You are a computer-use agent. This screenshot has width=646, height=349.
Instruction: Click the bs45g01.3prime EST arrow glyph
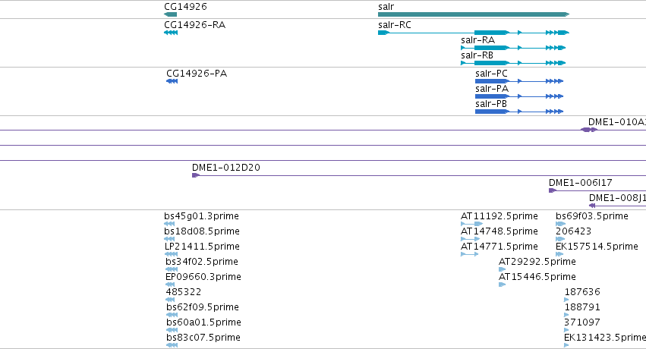pos(169,224)
